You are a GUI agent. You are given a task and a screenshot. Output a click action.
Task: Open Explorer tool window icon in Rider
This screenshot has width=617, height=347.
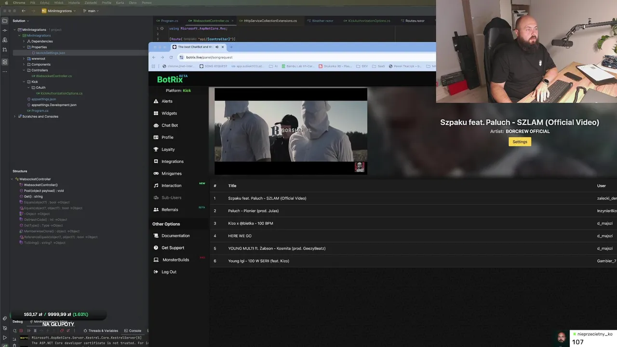(5, 21)
